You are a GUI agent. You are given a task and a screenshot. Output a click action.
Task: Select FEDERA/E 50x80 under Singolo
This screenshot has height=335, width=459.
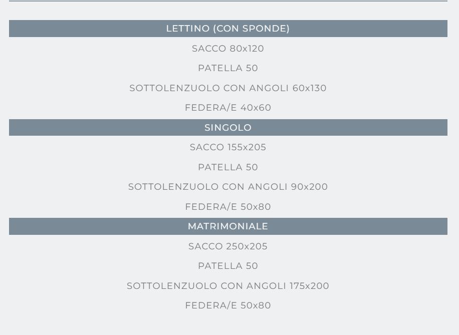coord(228,207)
